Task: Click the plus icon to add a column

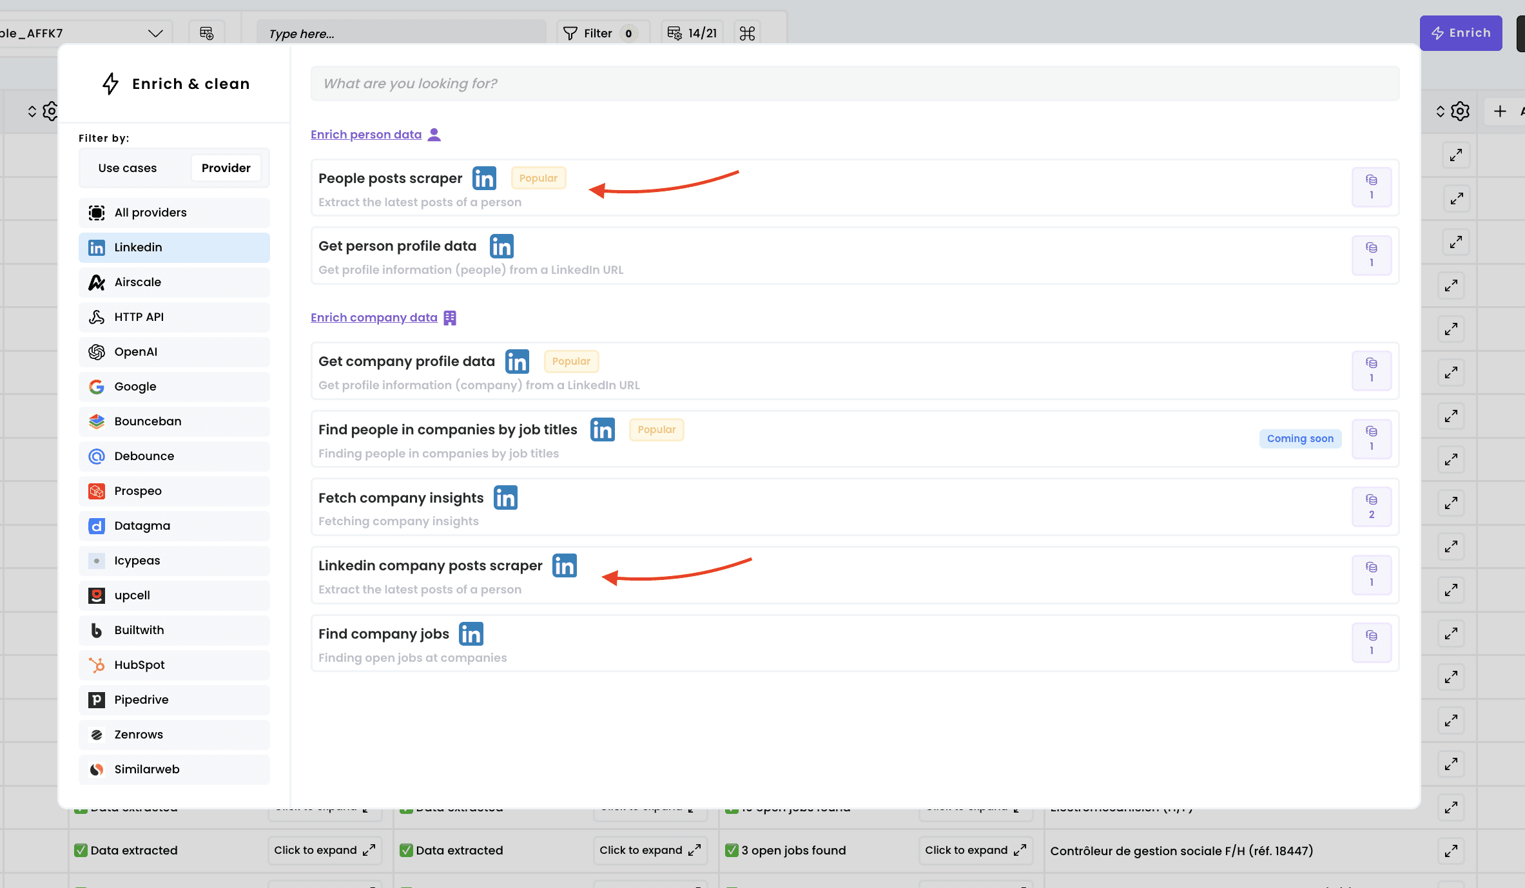Action: (1500, 111)
